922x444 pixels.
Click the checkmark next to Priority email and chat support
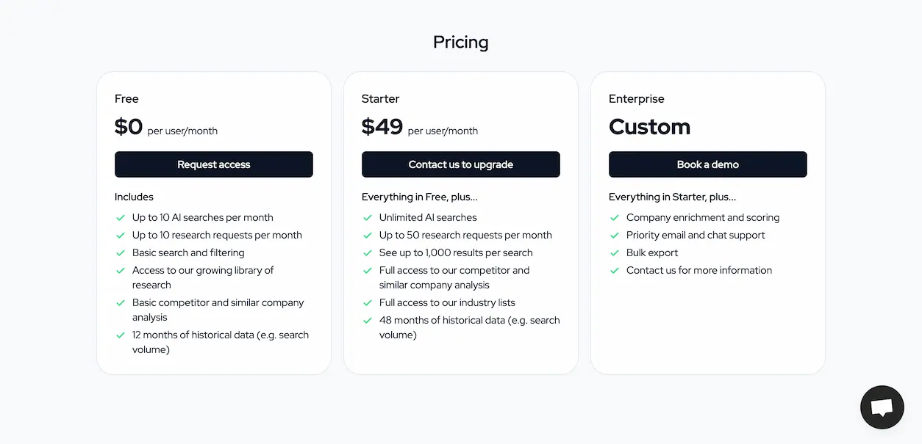pos(614,235)
